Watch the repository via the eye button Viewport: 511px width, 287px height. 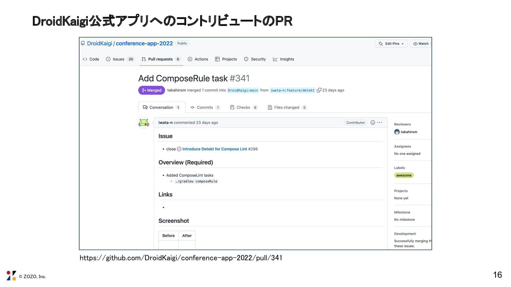[x=421, y=44]
